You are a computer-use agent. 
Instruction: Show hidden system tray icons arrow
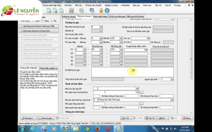point(159,129)
